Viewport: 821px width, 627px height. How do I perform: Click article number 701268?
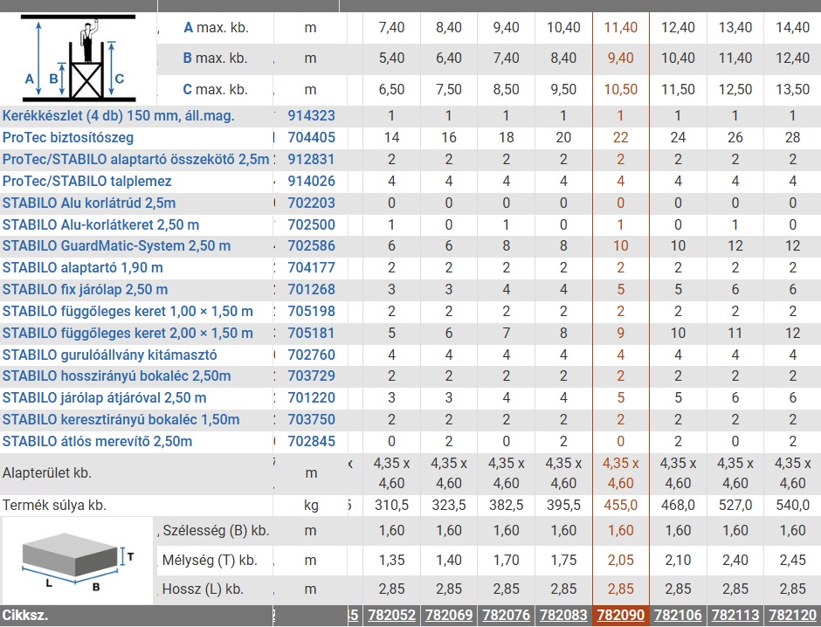click(x=312, y=289)
